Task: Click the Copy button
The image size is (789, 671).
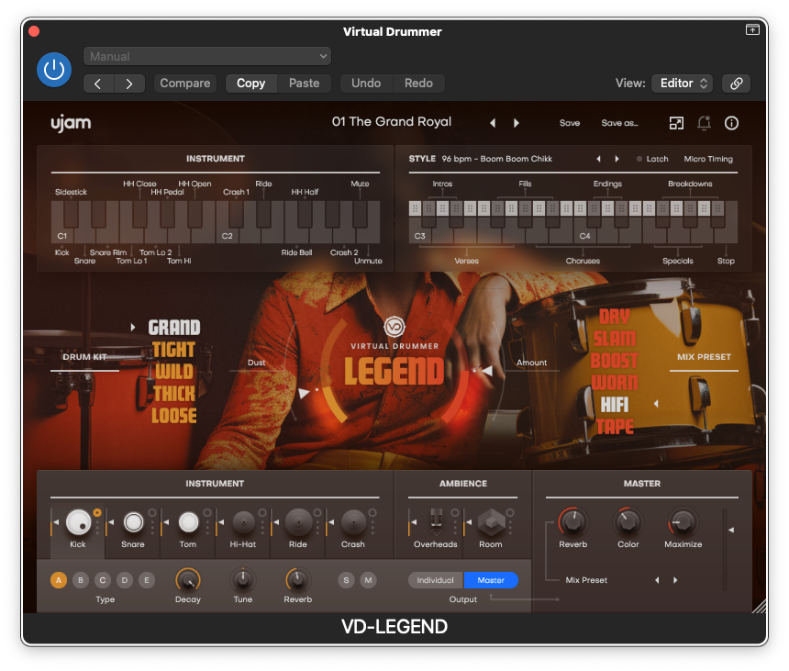Action: coord(251,84)
